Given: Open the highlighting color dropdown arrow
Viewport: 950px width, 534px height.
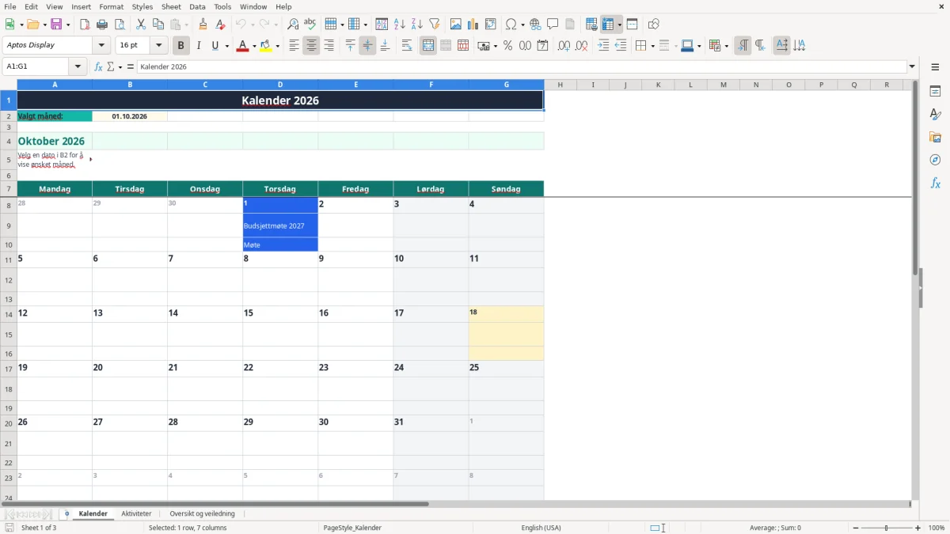Looking at the screenshot, I should [x=277, y=46].
